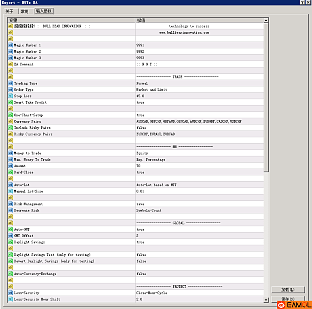Click the icon next to Trading Type
This screenshot has width=312, height=309.
pyautogui.click(x=10, y=83)
